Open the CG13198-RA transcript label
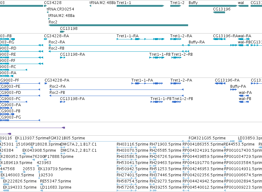Image resolution: width=262 pixels, height=192 pixels. [x=73, y=54]
